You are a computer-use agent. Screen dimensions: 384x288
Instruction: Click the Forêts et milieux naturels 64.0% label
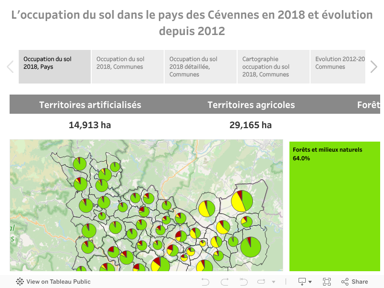(327, 154)
